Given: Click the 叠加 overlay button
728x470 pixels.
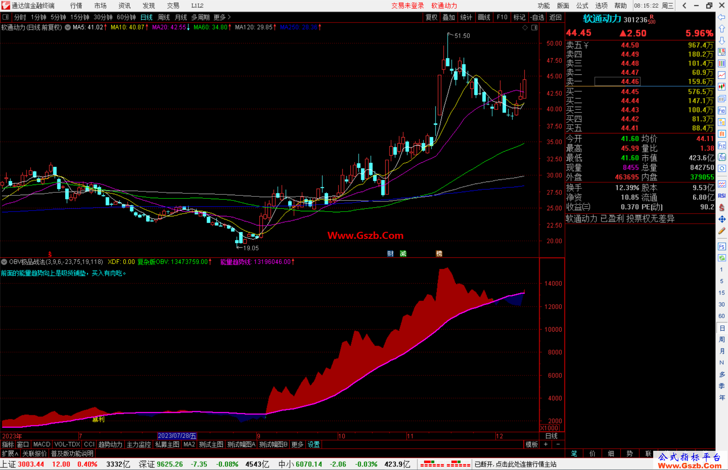Looking at the screenshot, I should tap(449, 17).
